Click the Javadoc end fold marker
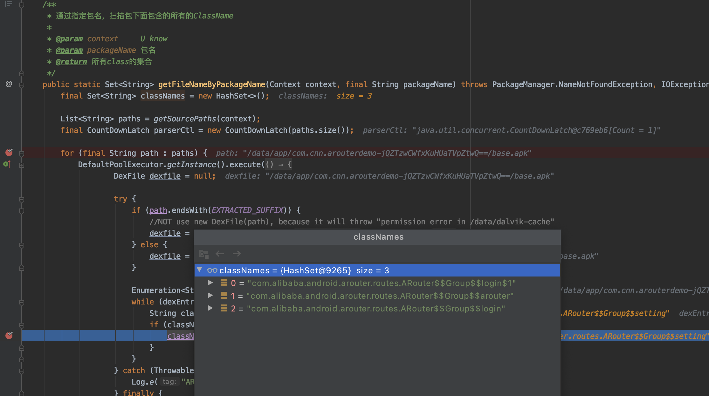709x396 pixels. (22, 73)
